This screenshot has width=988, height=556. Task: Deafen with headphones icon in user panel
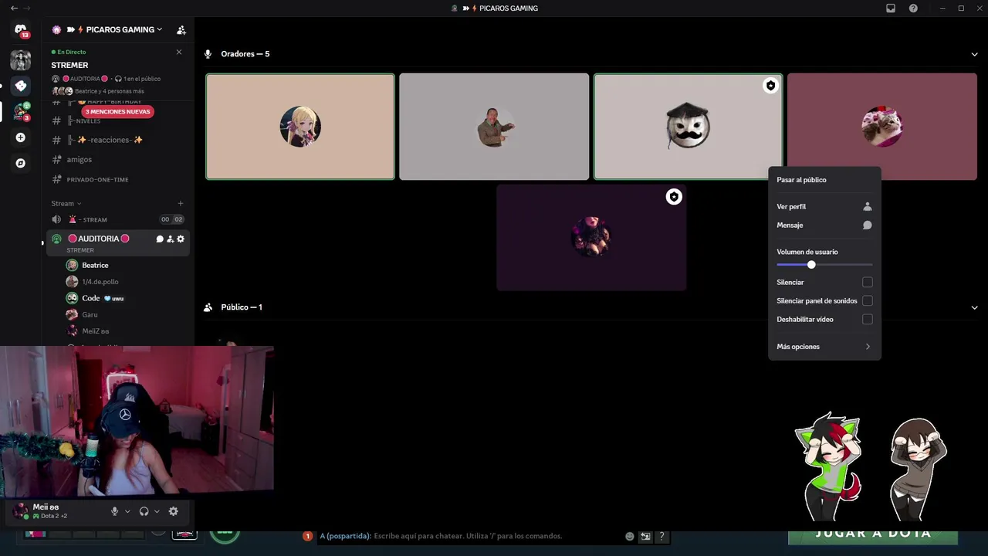coord(144,511)
